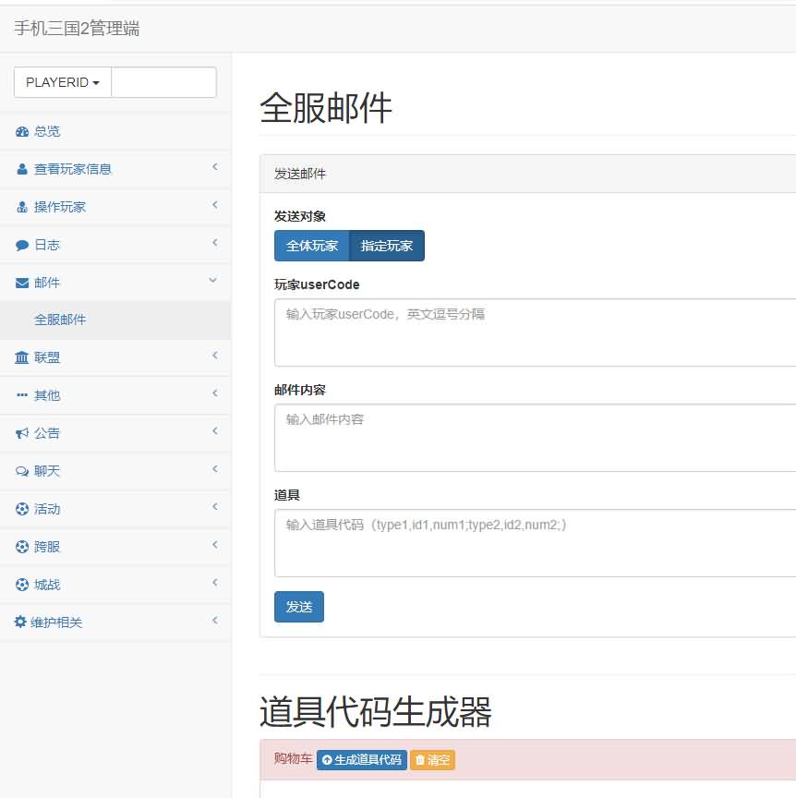Image resolution: width=796 pixels, height=798 pixels.
Task: Expand the 操作玩家 menu chevron
Action: click(214, 205)
